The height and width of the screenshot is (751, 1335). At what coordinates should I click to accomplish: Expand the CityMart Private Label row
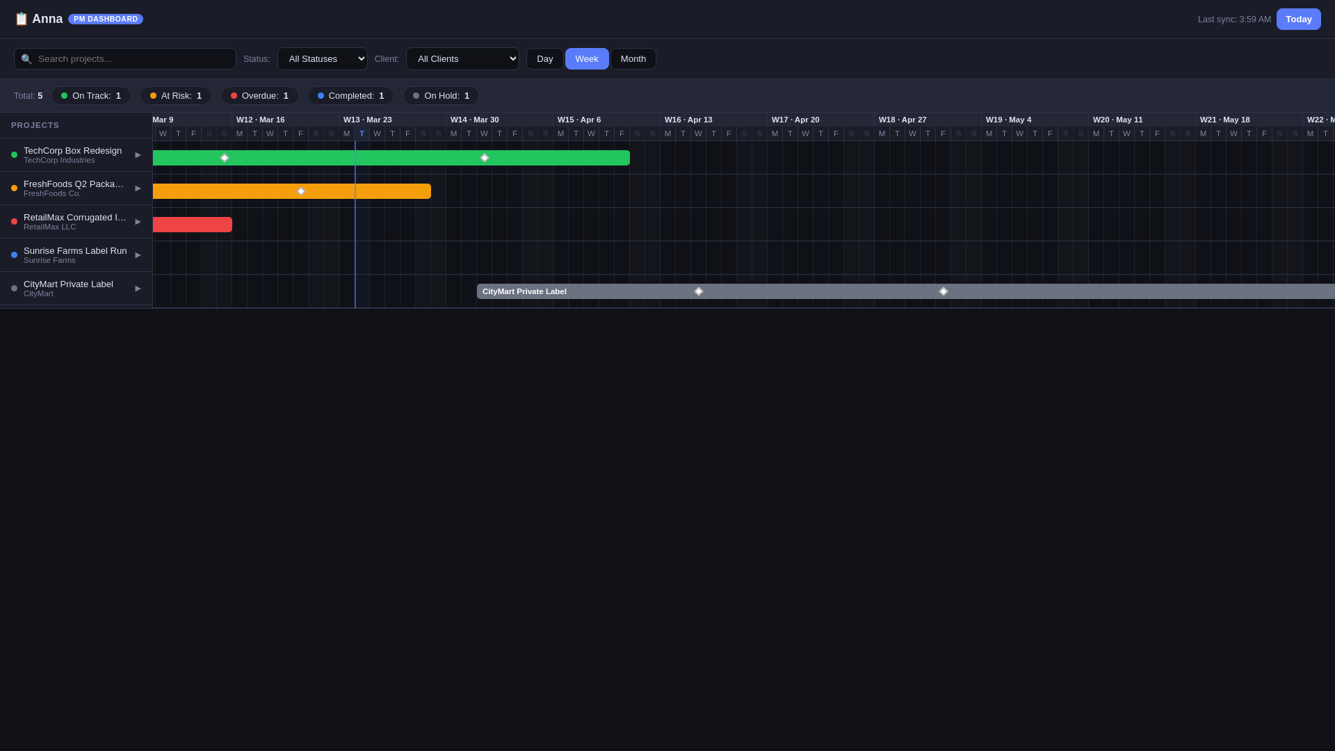[x=138, y=289]
